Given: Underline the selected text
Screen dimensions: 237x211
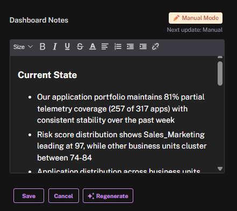Looking at the screenshot, I should 67,47.
